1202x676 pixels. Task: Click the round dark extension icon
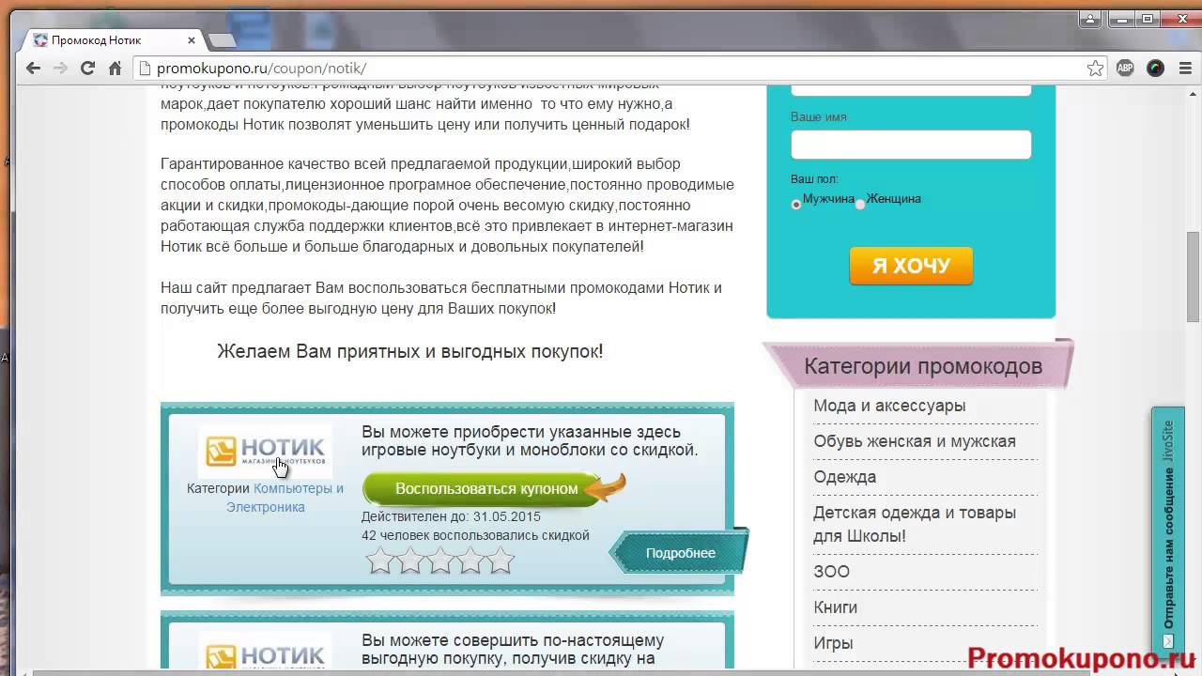click(x=1155, y=68)
